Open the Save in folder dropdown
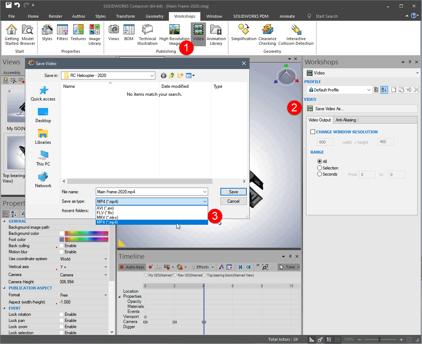Screen dimensions: 422x344 (152, 76)
